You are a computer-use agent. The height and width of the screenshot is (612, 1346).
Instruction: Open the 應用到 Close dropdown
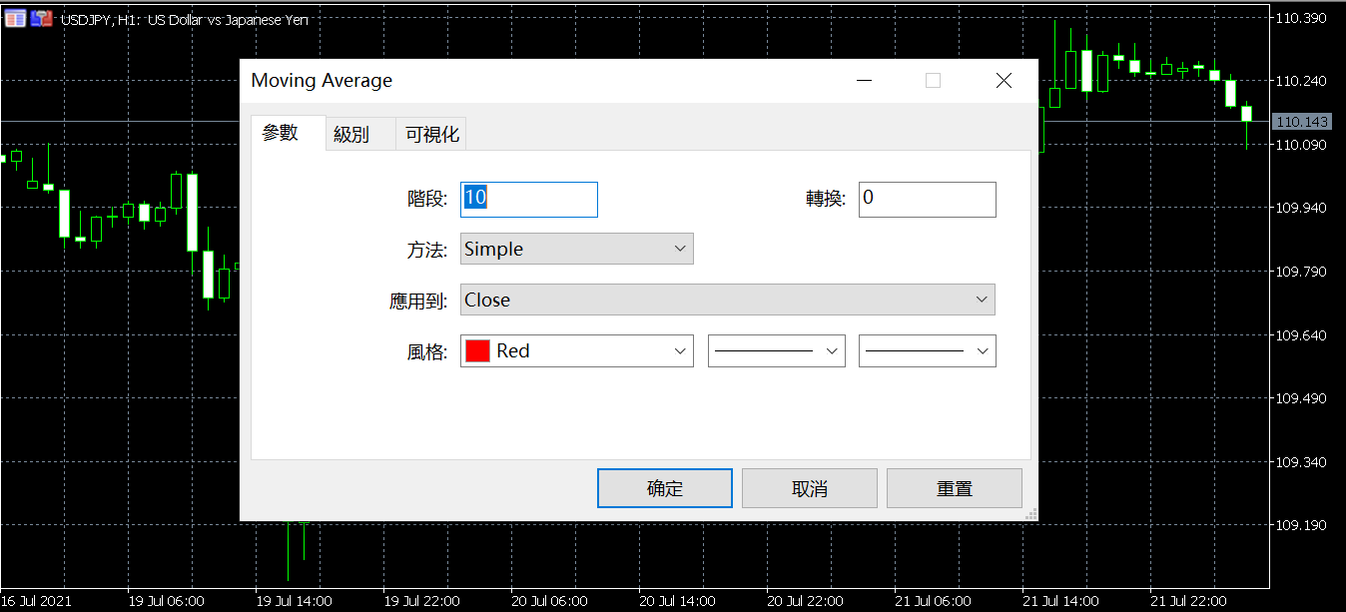(728, 300)
